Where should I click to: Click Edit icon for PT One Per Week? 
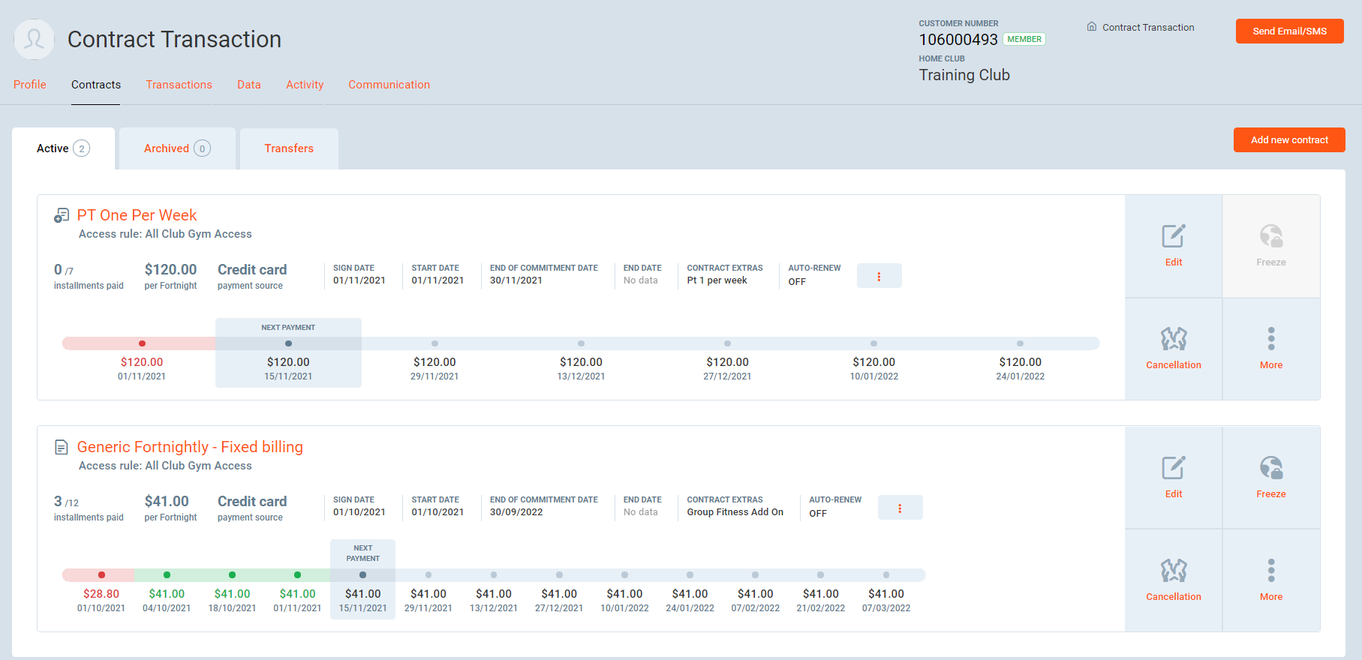point(1173,237)
